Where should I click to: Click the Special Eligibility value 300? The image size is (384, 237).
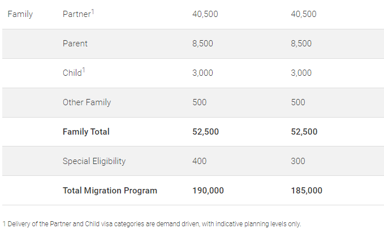click(298, 161)
